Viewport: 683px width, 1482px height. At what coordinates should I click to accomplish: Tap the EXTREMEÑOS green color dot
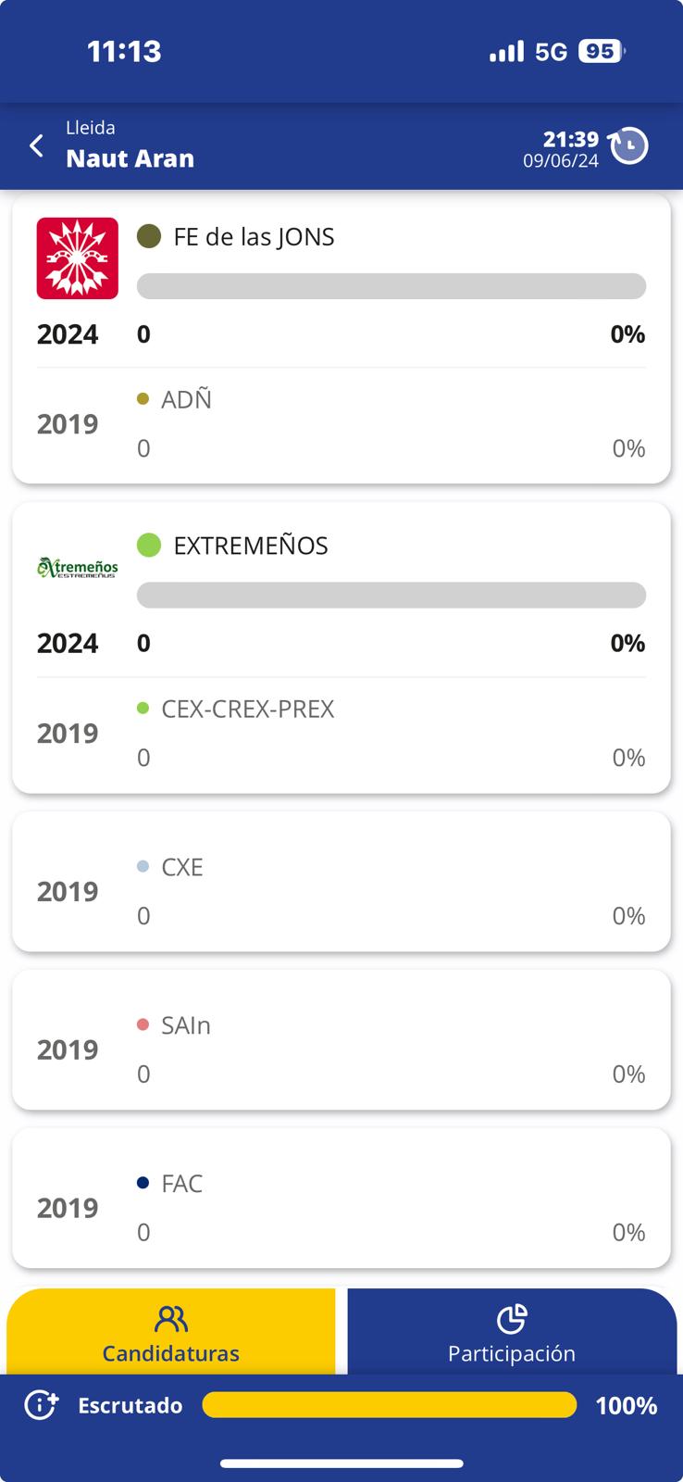click(x=149, y=545)
